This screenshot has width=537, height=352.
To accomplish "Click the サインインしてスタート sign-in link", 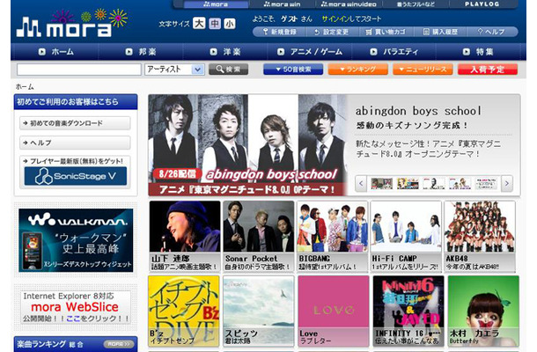I will (x=351, y=18).
